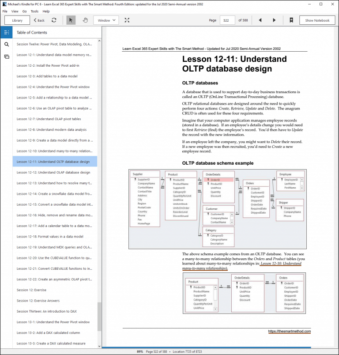The image size is (339, 355).
Task: Bookmark this page icon
Action: coord(291,20)
